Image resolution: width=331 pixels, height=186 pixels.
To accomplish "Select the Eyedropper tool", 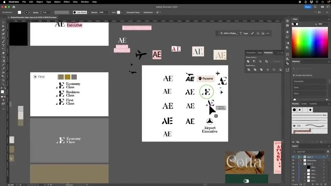I will tap(3, 69).
